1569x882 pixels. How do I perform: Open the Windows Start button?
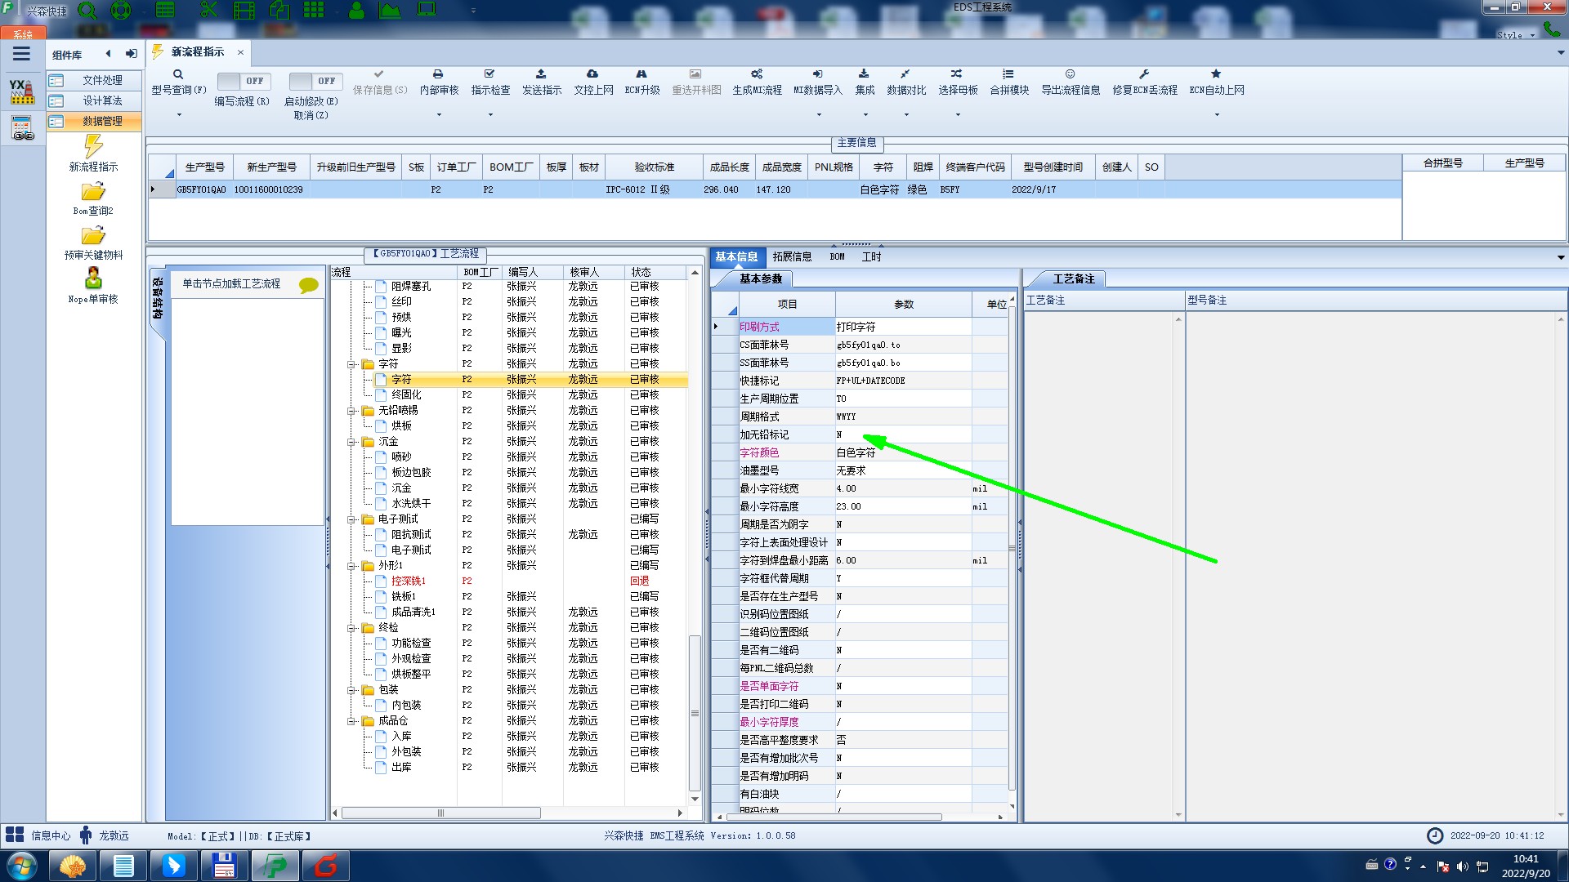point(22,866)
